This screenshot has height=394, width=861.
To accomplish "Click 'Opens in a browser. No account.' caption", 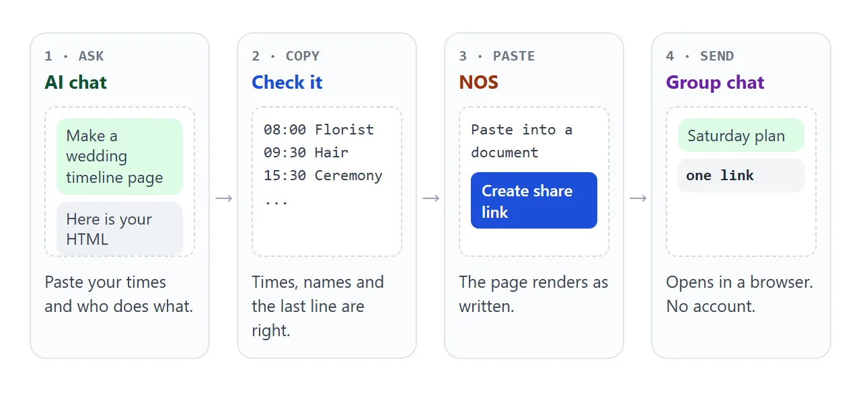I will pyautogui.click(x=739, y=294).
